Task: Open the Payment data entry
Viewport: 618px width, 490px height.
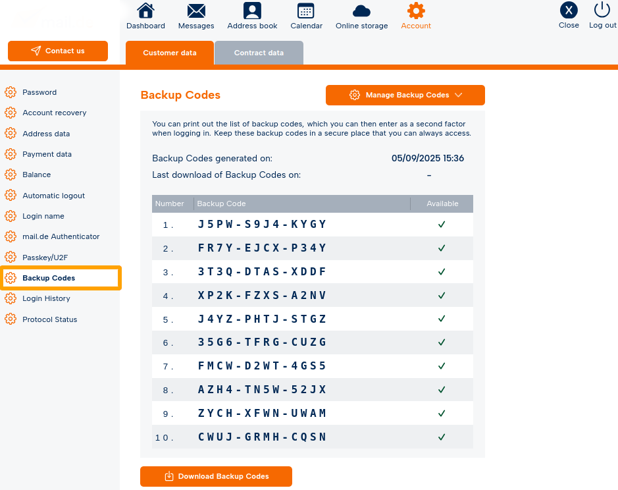Action: click(x=47, y=154)
